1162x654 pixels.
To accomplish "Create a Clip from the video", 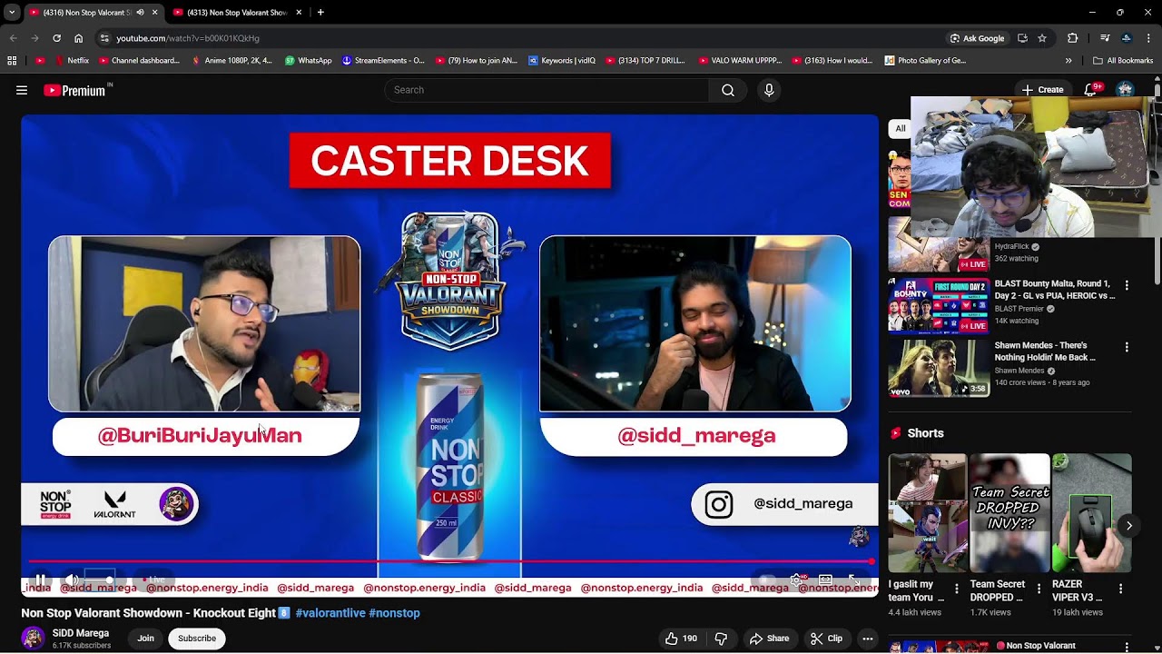I will 826,639.
